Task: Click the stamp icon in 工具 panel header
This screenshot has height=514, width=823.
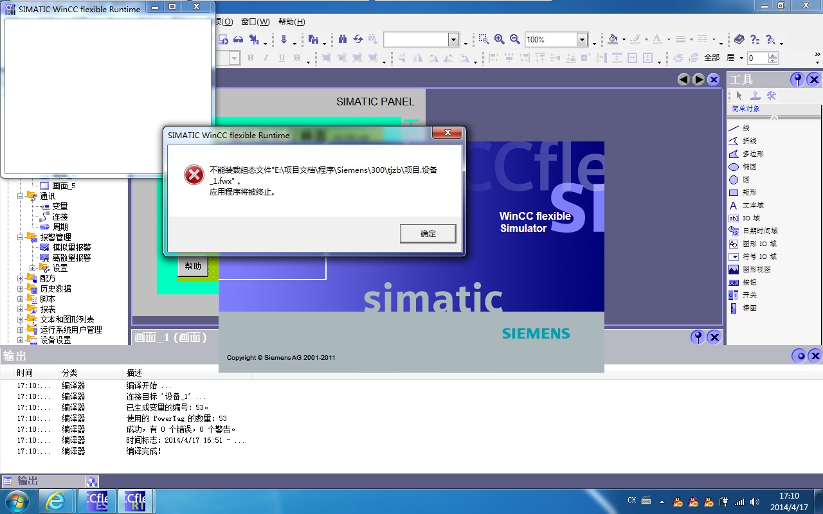Action: [x=755, y=96]
